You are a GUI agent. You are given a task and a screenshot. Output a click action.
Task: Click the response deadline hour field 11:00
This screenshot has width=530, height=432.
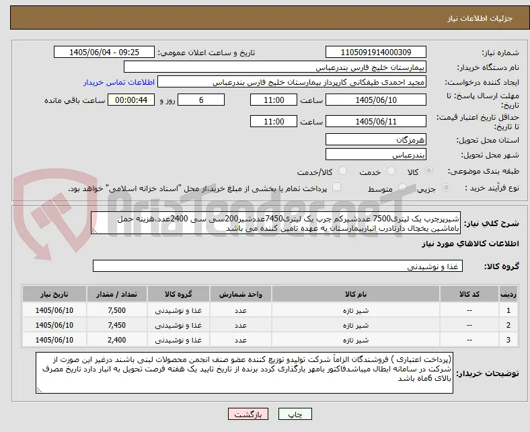point(274,100)
